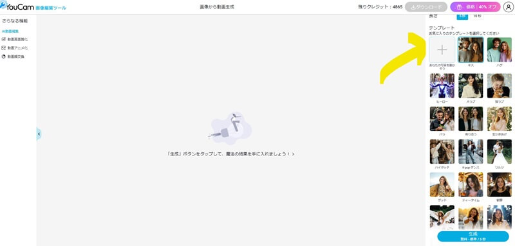Image resolution: width=515 pixels, height=246 pixels.
Task: Choose the angel wings template thumbnail
Action: tap(442, 217)
